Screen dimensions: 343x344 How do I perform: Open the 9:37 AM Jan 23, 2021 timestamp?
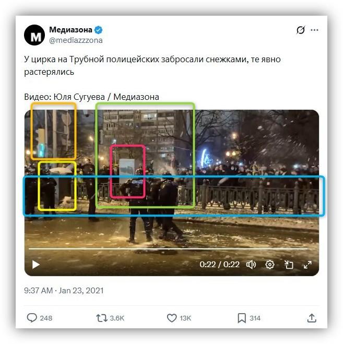click(64, 291)
